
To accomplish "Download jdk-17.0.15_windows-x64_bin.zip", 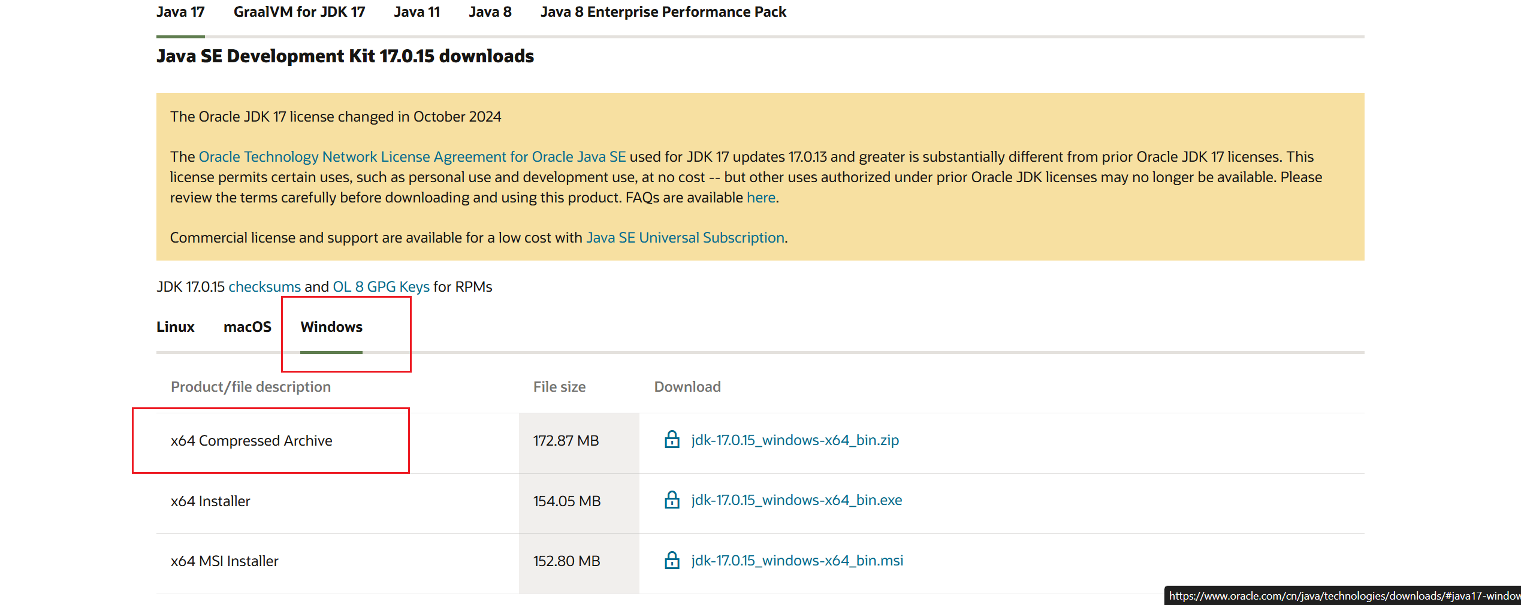I will [x=795, y=440].
